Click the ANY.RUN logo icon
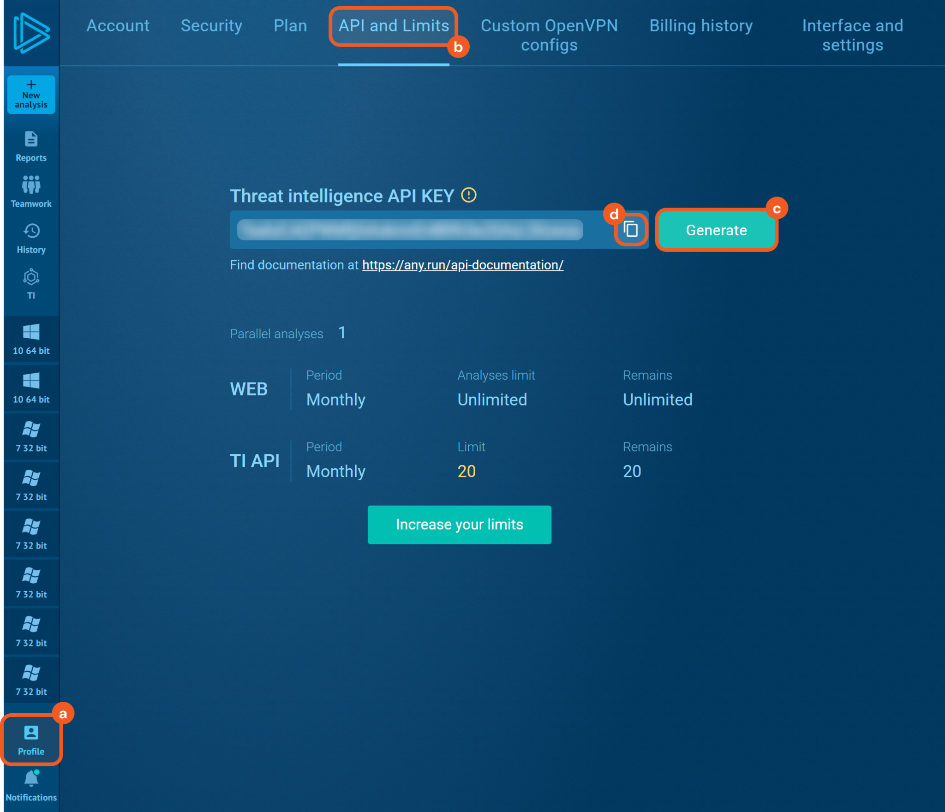 pos(31,33)
